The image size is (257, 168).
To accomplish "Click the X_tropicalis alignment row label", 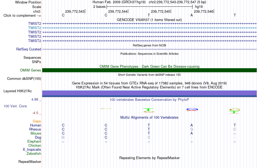I will click(32, 150).
